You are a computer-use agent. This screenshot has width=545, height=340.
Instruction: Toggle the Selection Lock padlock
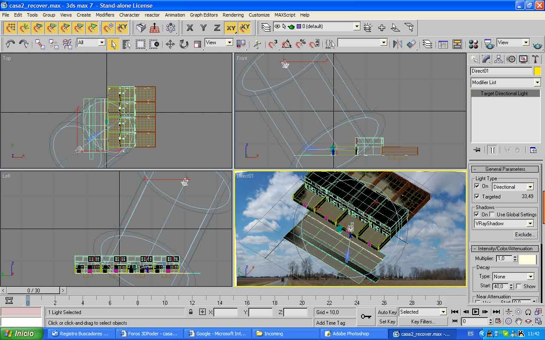click(191, 312)
